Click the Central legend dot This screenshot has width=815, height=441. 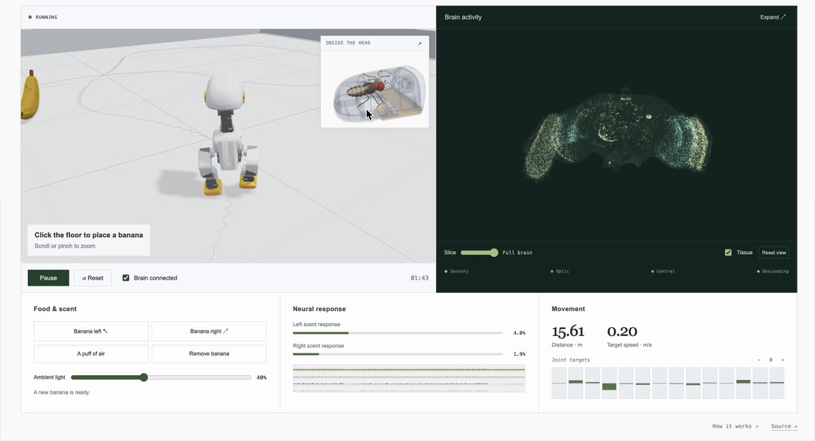pos(653,271)
